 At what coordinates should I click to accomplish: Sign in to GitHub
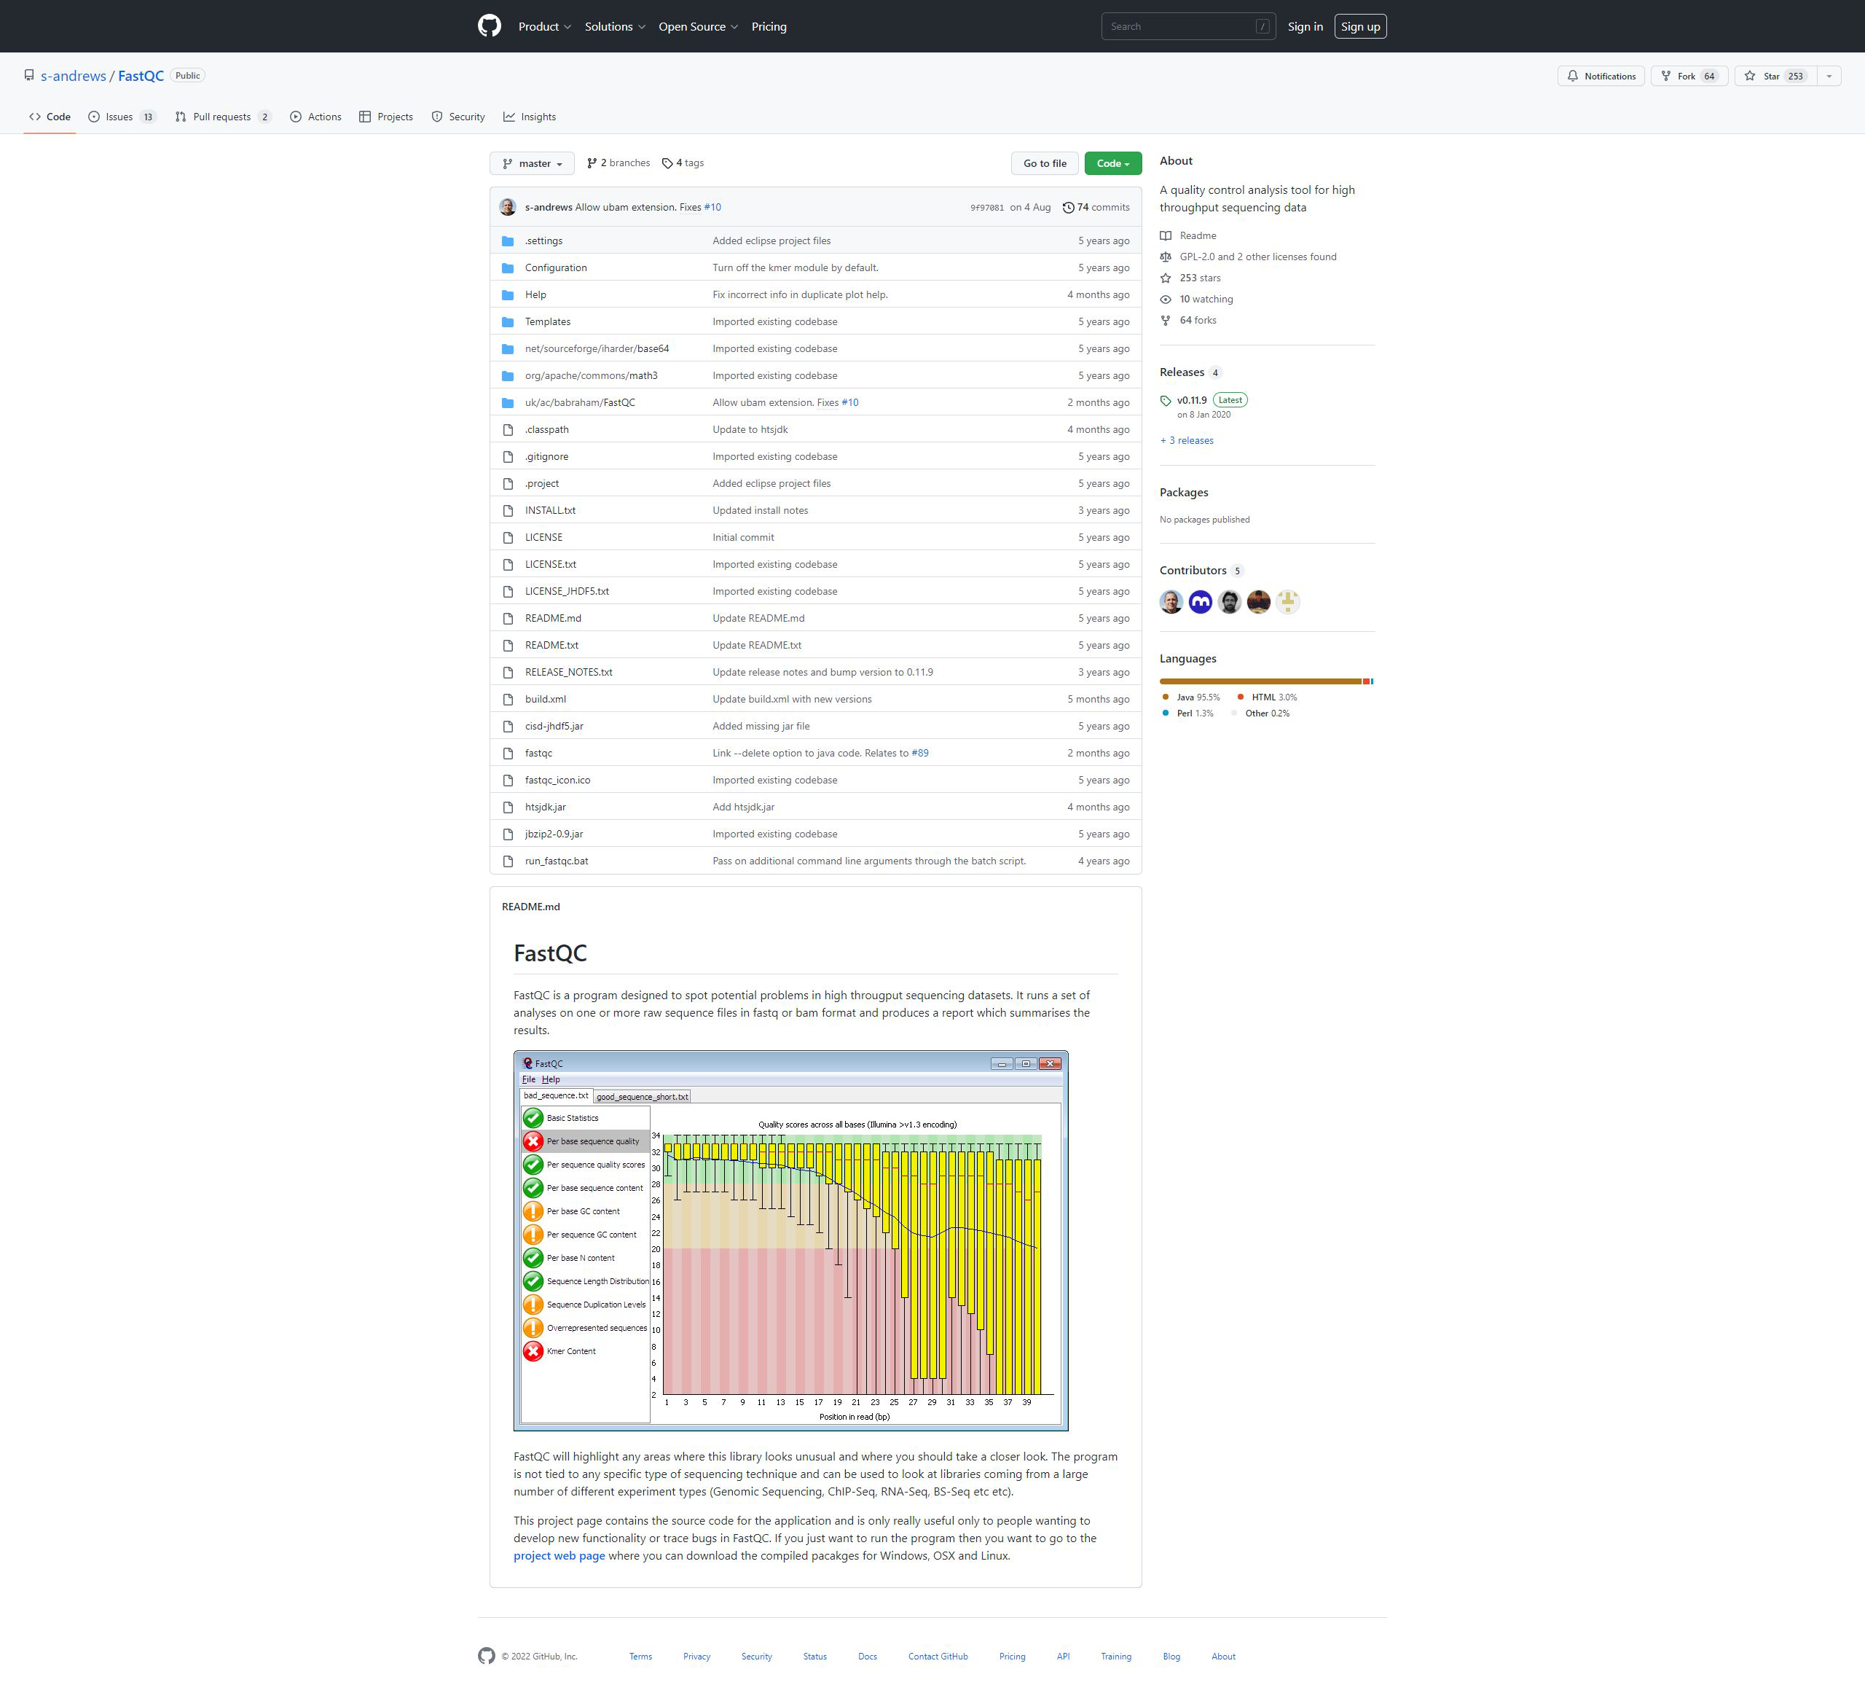click(1304, 27)
